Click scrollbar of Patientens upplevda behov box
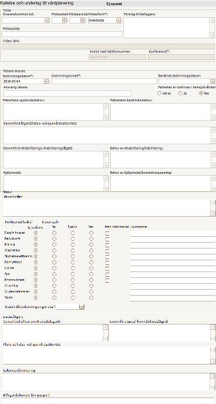 [106, 112]
